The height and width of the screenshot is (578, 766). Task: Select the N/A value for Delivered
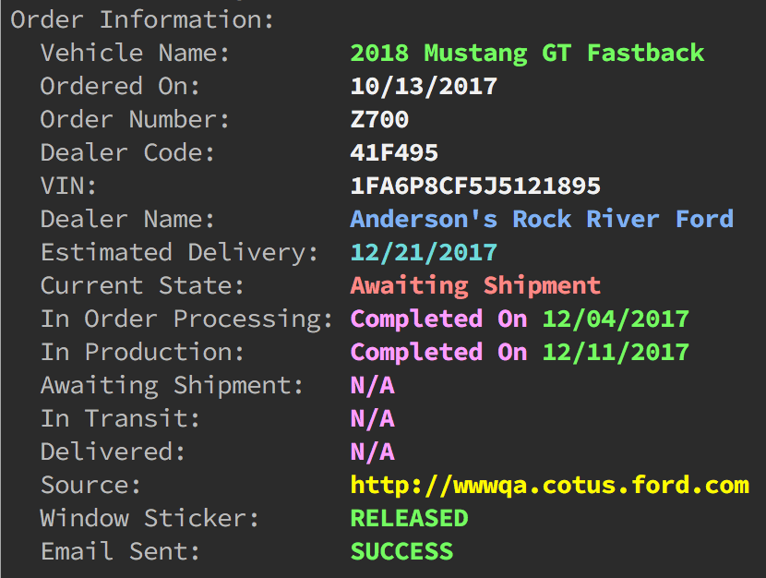[373, 452]
